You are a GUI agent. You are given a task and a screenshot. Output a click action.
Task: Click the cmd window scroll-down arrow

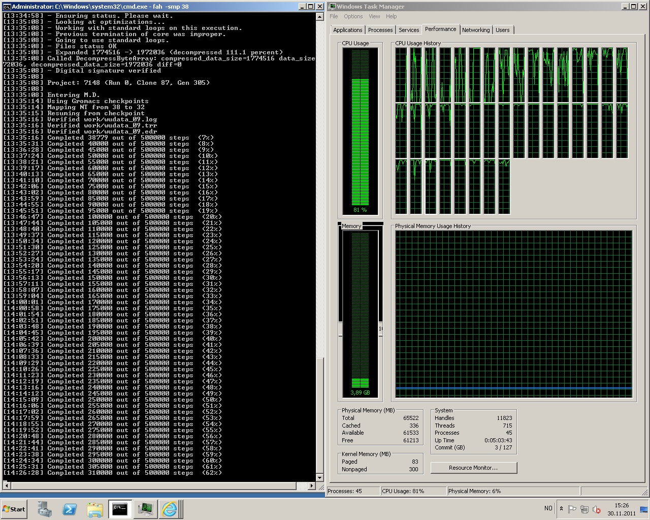point(320,477)
